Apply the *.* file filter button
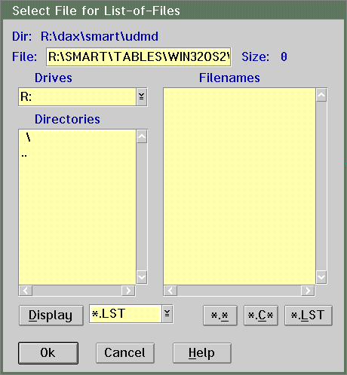This screenshot has height=375, width=347. pyautogui.click(x=220, y=316)
